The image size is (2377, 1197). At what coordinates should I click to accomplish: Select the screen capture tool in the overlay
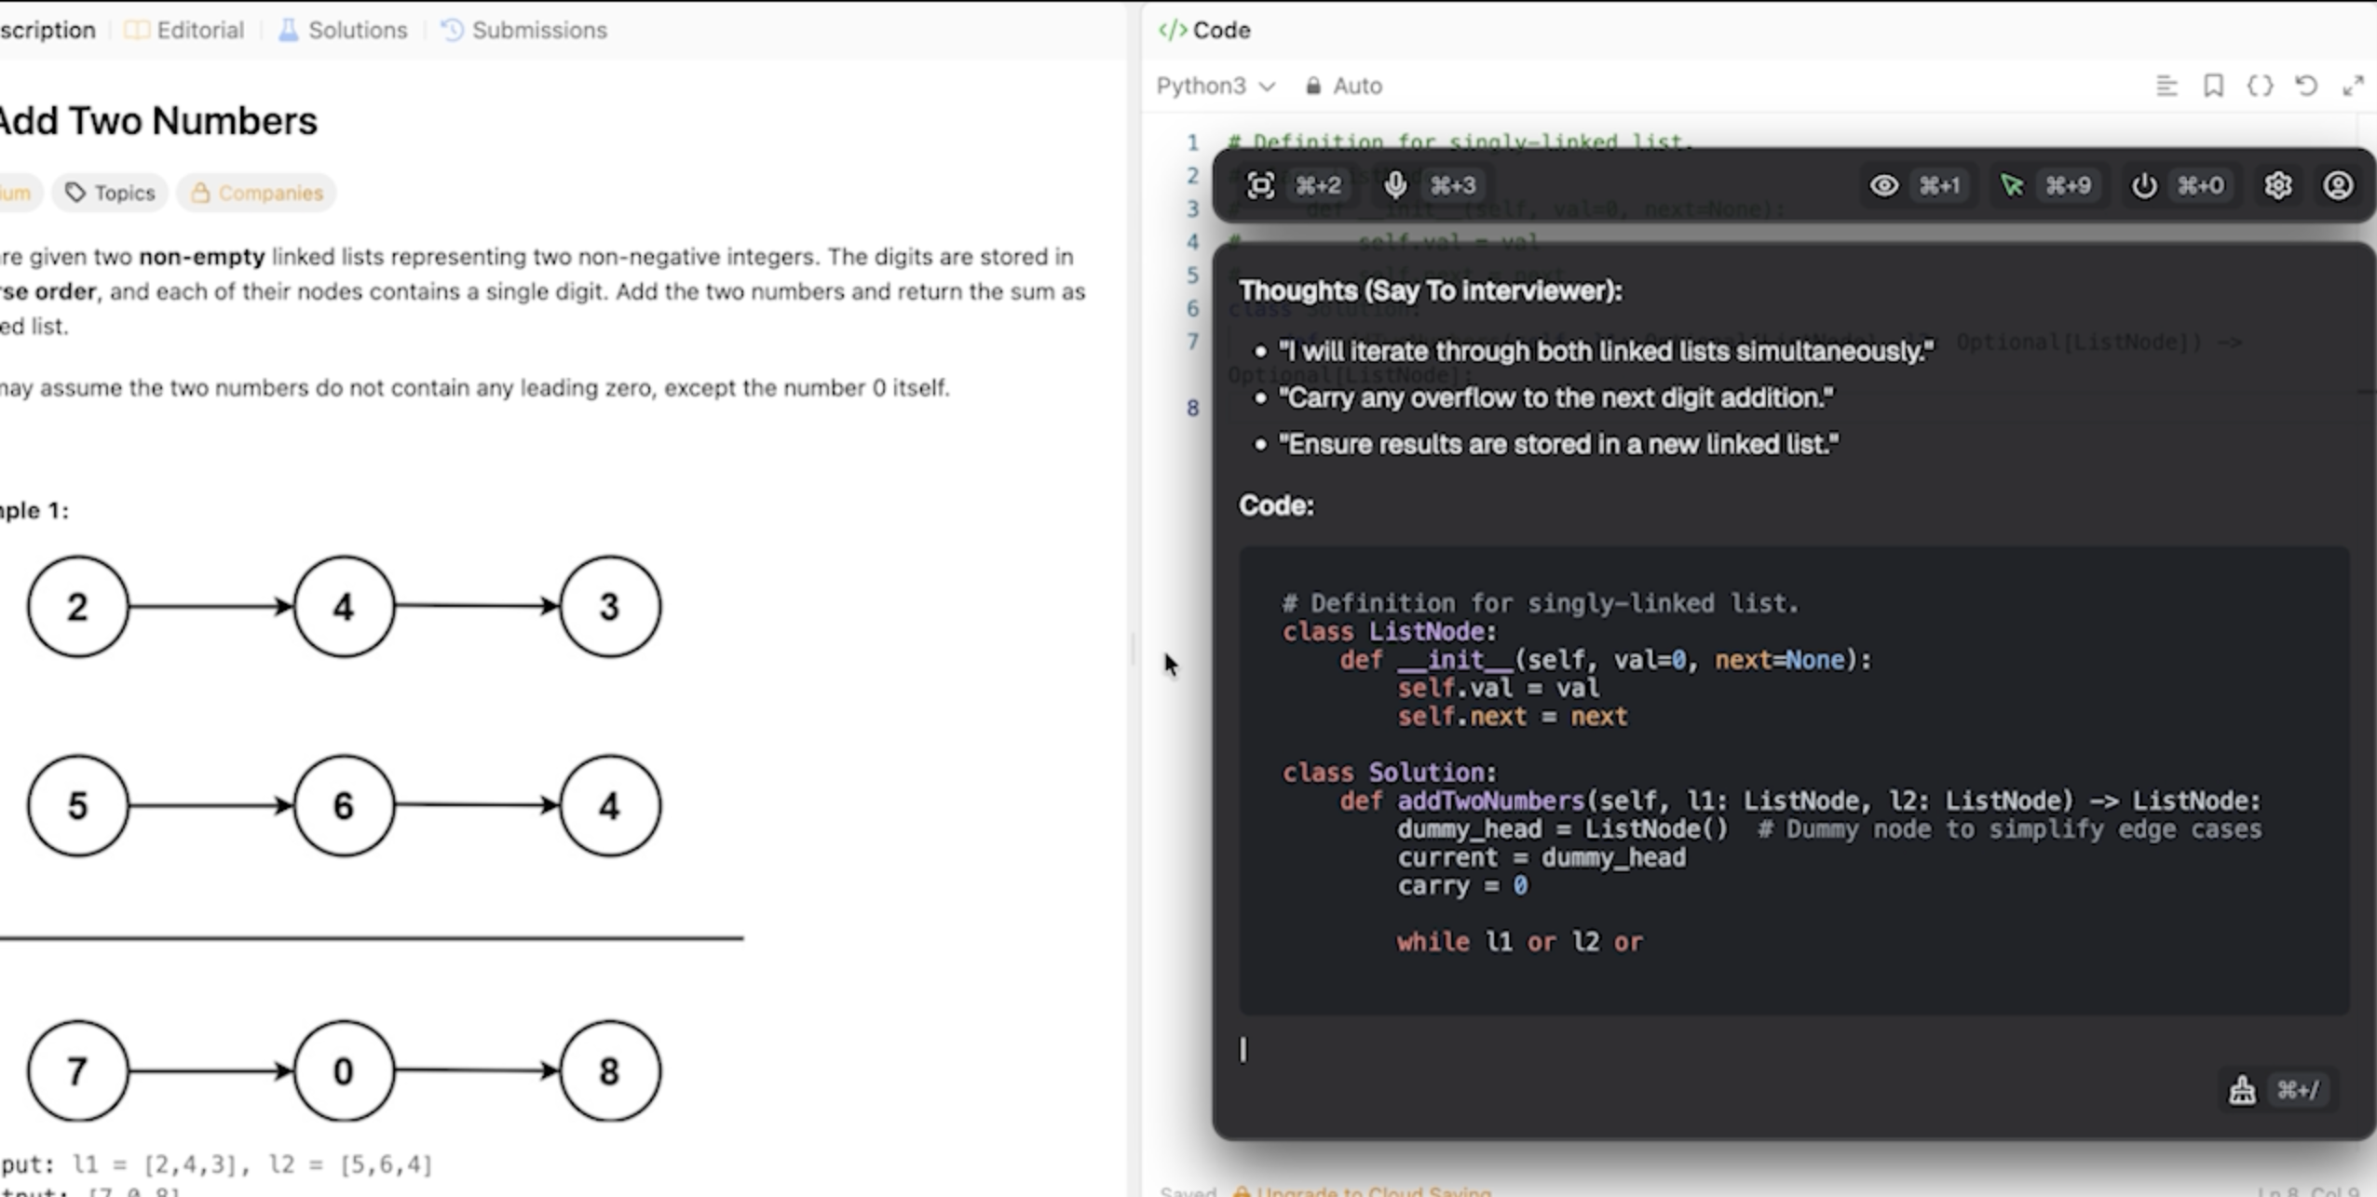[1262, 185]
